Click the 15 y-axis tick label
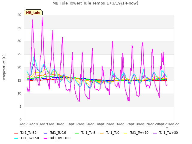 coord(19,80)
